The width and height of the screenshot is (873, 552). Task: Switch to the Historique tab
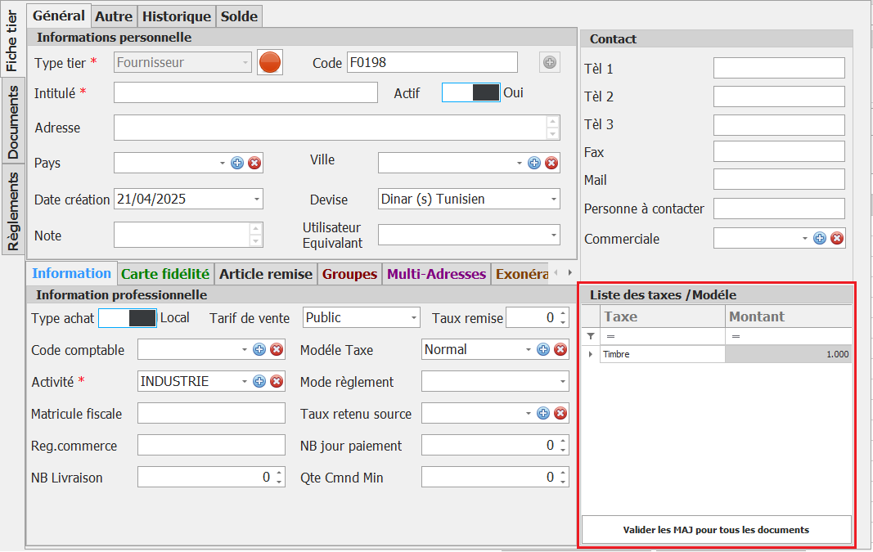[x=178, y=16]
